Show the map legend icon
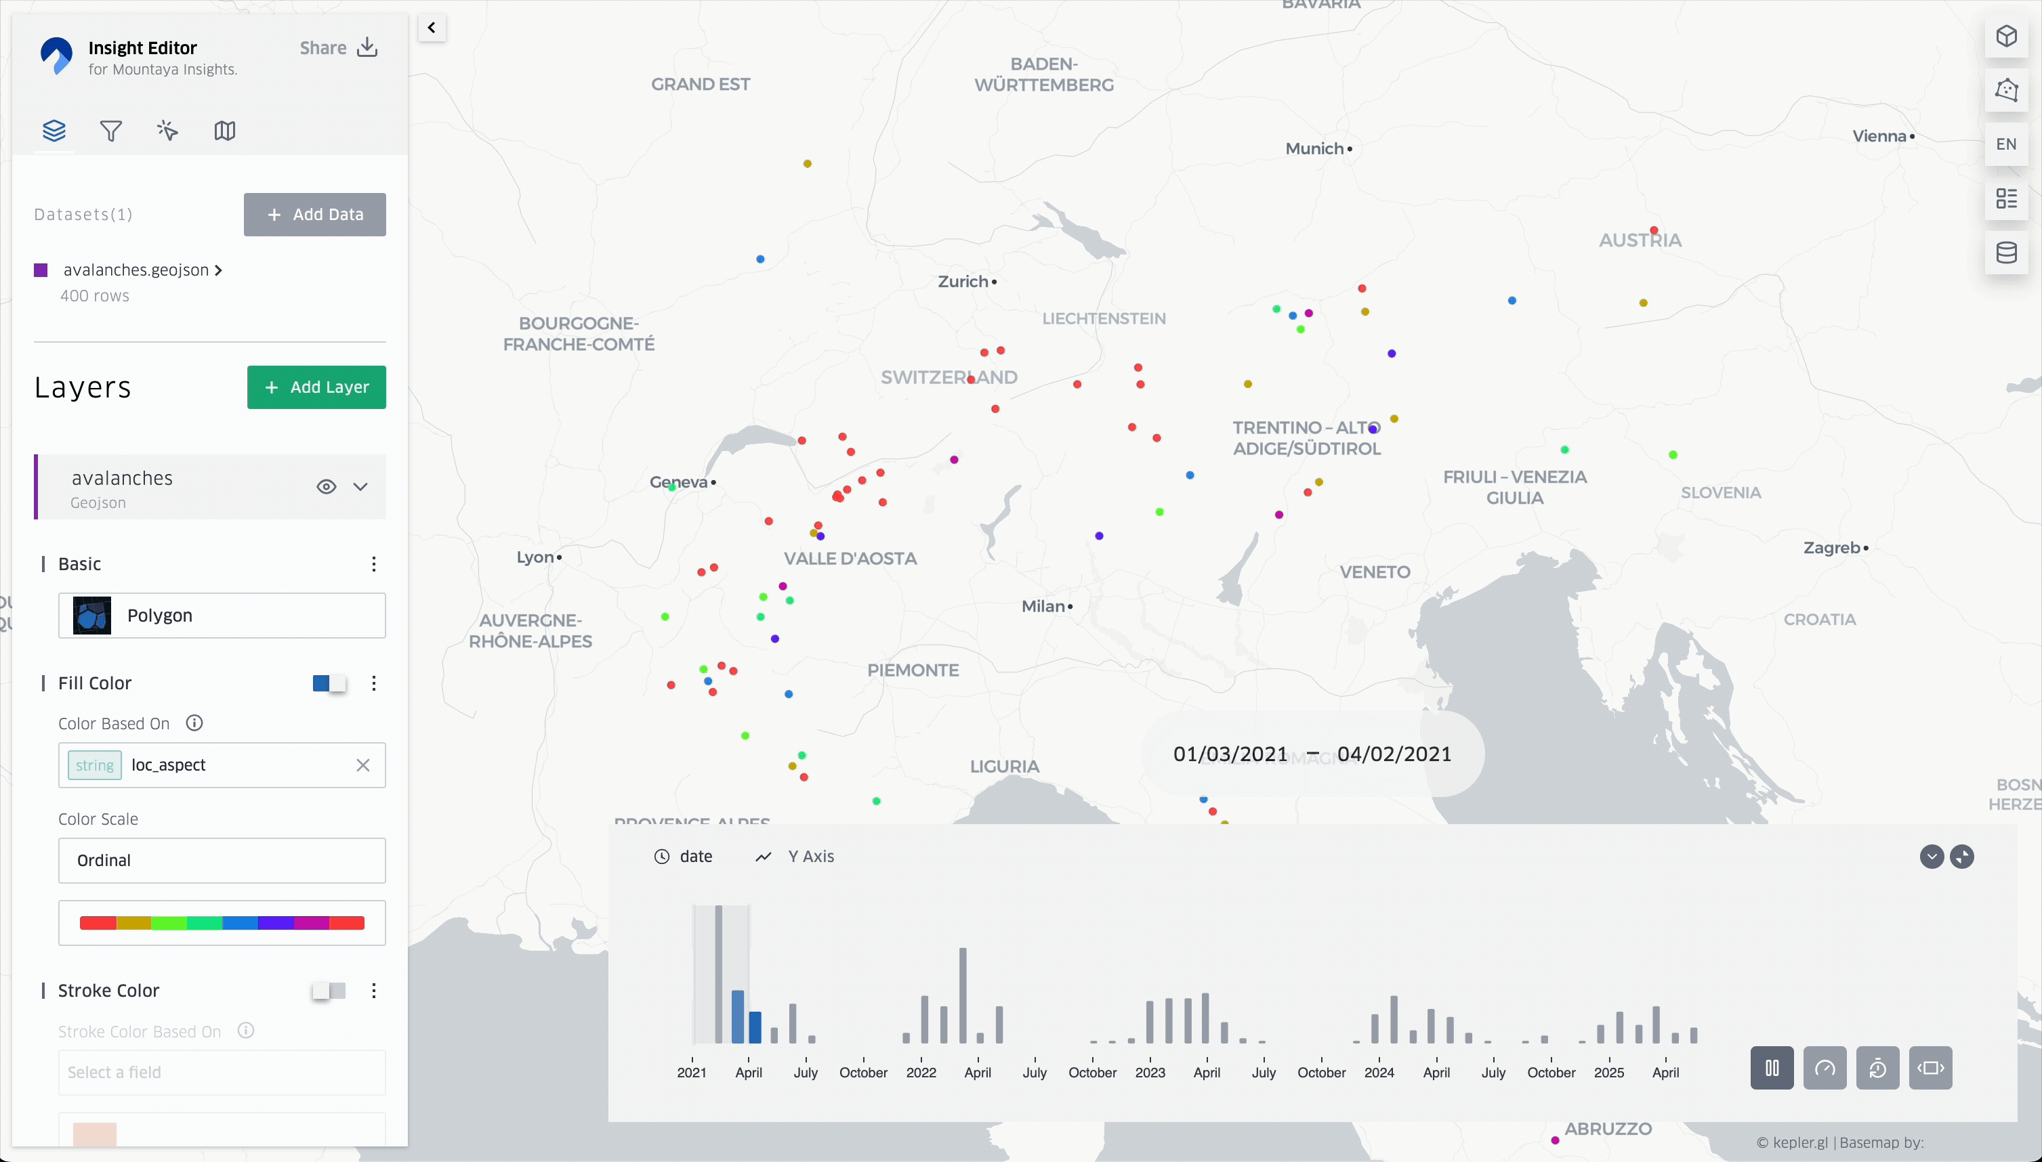The image size is (2042, 1162). point(2006,198)
